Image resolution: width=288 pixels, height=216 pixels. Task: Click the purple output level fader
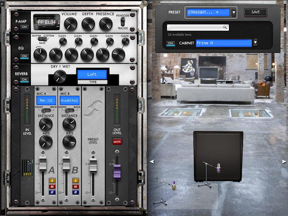117,172
